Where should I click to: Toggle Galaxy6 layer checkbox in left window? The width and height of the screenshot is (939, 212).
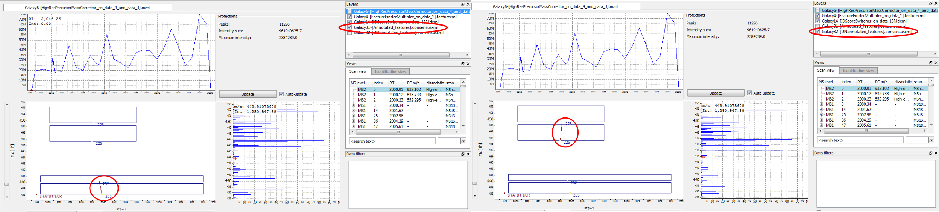point(349,11)
